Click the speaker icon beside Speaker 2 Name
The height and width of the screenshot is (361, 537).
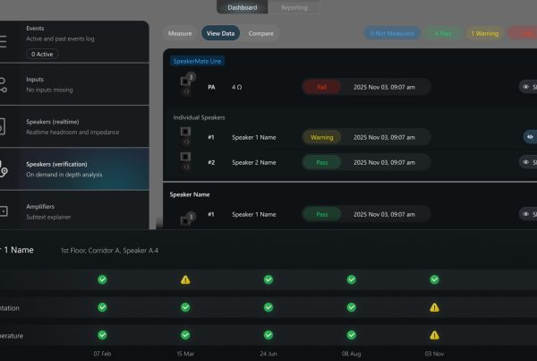(186, 162)
